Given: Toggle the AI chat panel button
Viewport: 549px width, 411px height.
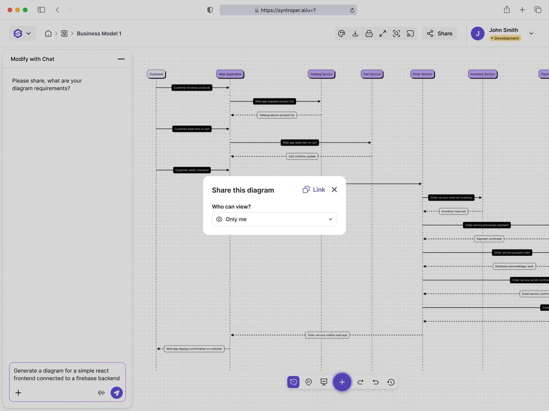Looking at the screenshot, I should [293, 382].
